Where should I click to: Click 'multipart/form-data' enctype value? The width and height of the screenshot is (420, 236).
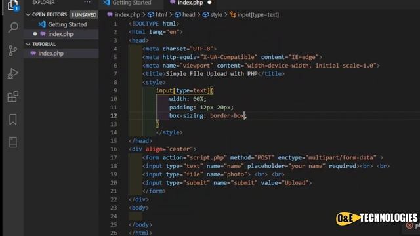click(x=341, y=157)
